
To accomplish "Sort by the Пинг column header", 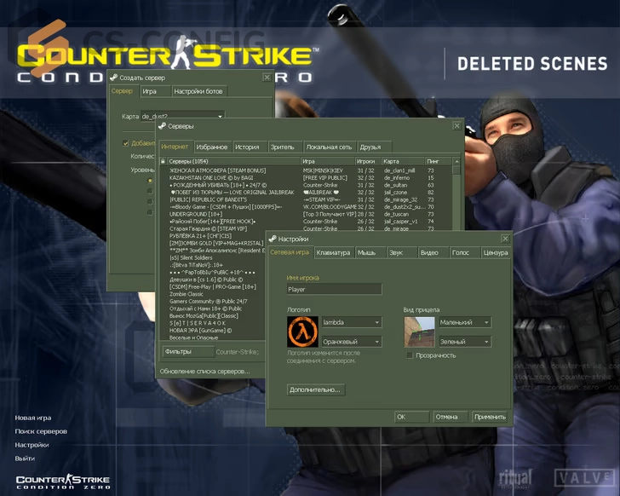I will click(438, 161).
